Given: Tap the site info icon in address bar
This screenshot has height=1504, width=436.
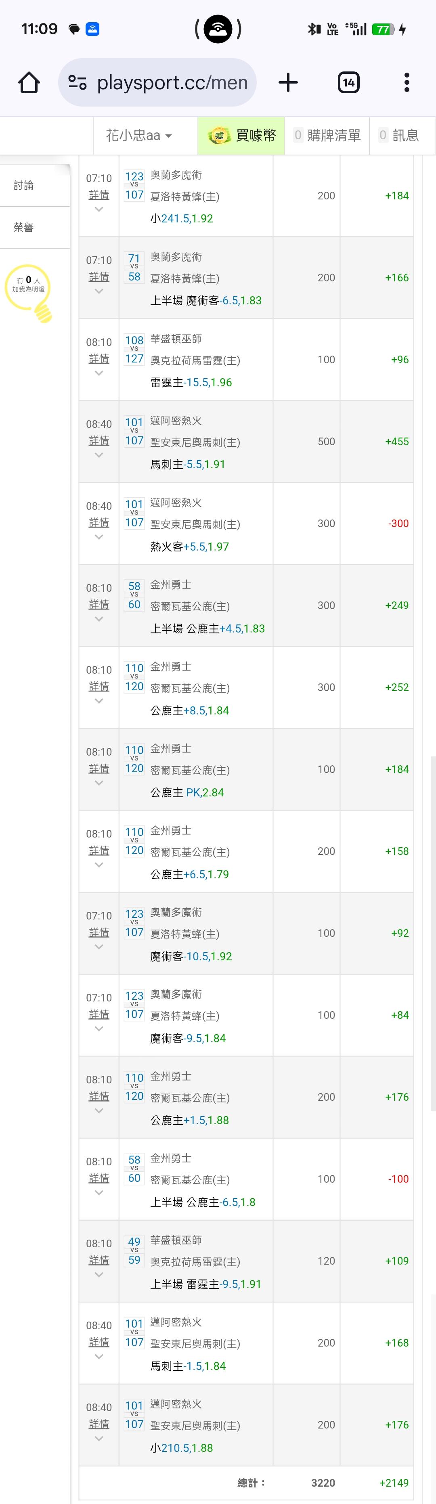Looking at the screenshot, I should [x=78, y=82].
